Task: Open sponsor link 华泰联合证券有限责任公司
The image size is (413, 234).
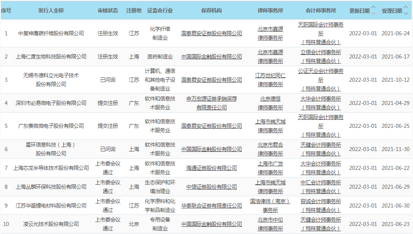Action: (212, 206)
